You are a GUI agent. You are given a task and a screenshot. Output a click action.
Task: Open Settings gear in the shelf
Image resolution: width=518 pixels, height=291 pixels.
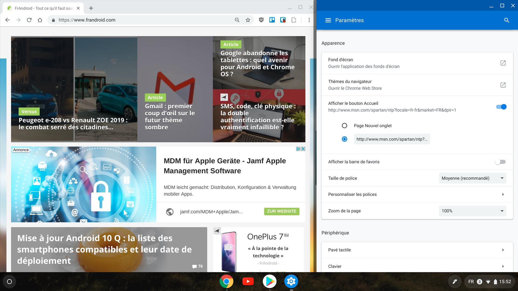pos(291,282)
